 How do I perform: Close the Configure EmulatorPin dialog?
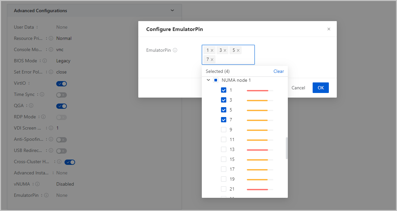click(x=329, y=29)
